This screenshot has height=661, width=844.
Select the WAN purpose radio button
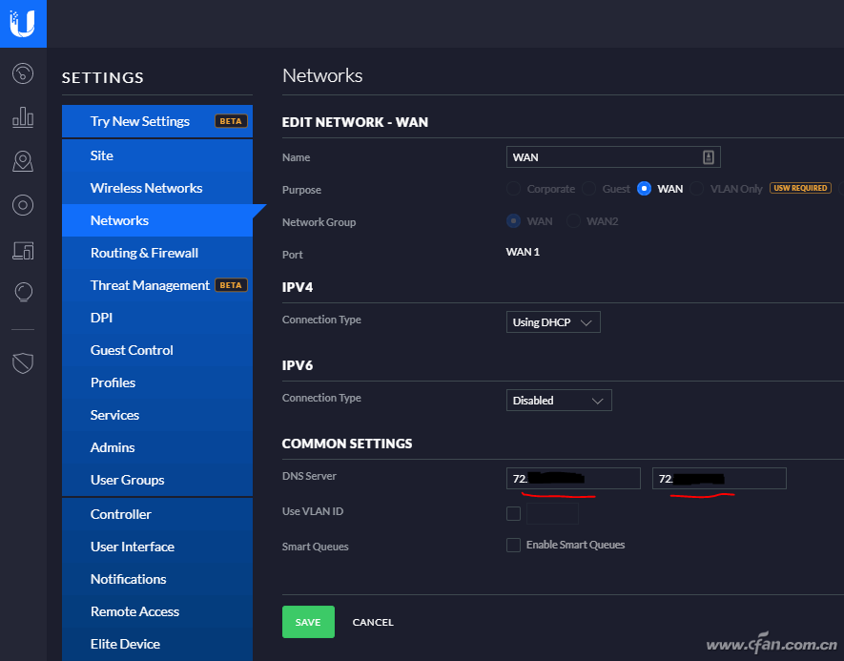pos(644,189)
